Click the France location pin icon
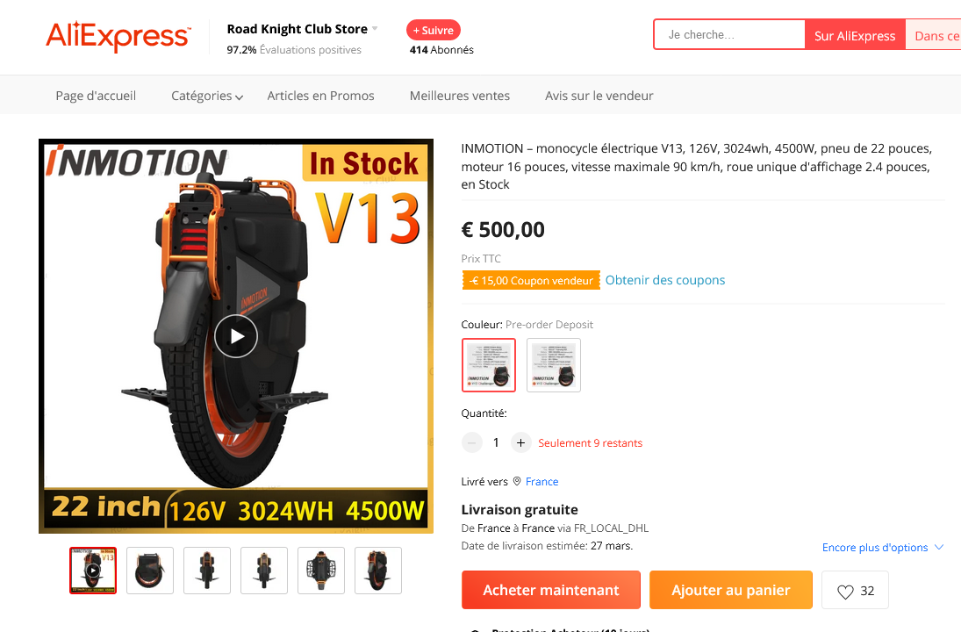This screenshot has height=632, width=961. (517, 481)
